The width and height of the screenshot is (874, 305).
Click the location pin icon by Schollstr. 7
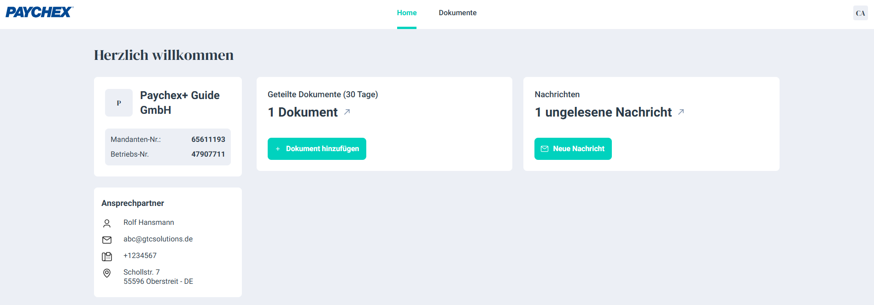tap(107, 273)
